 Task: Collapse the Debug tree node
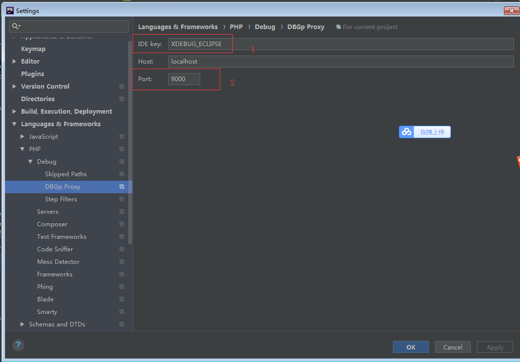(x=31, y=162)
